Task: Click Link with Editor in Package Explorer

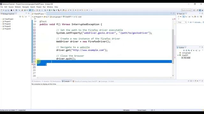Action: point(23,17)
